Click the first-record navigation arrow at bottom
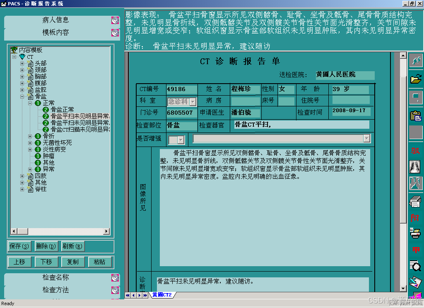The width and height of the screenshot is (424, 308). pyautogui.click(x=128, y=295)
